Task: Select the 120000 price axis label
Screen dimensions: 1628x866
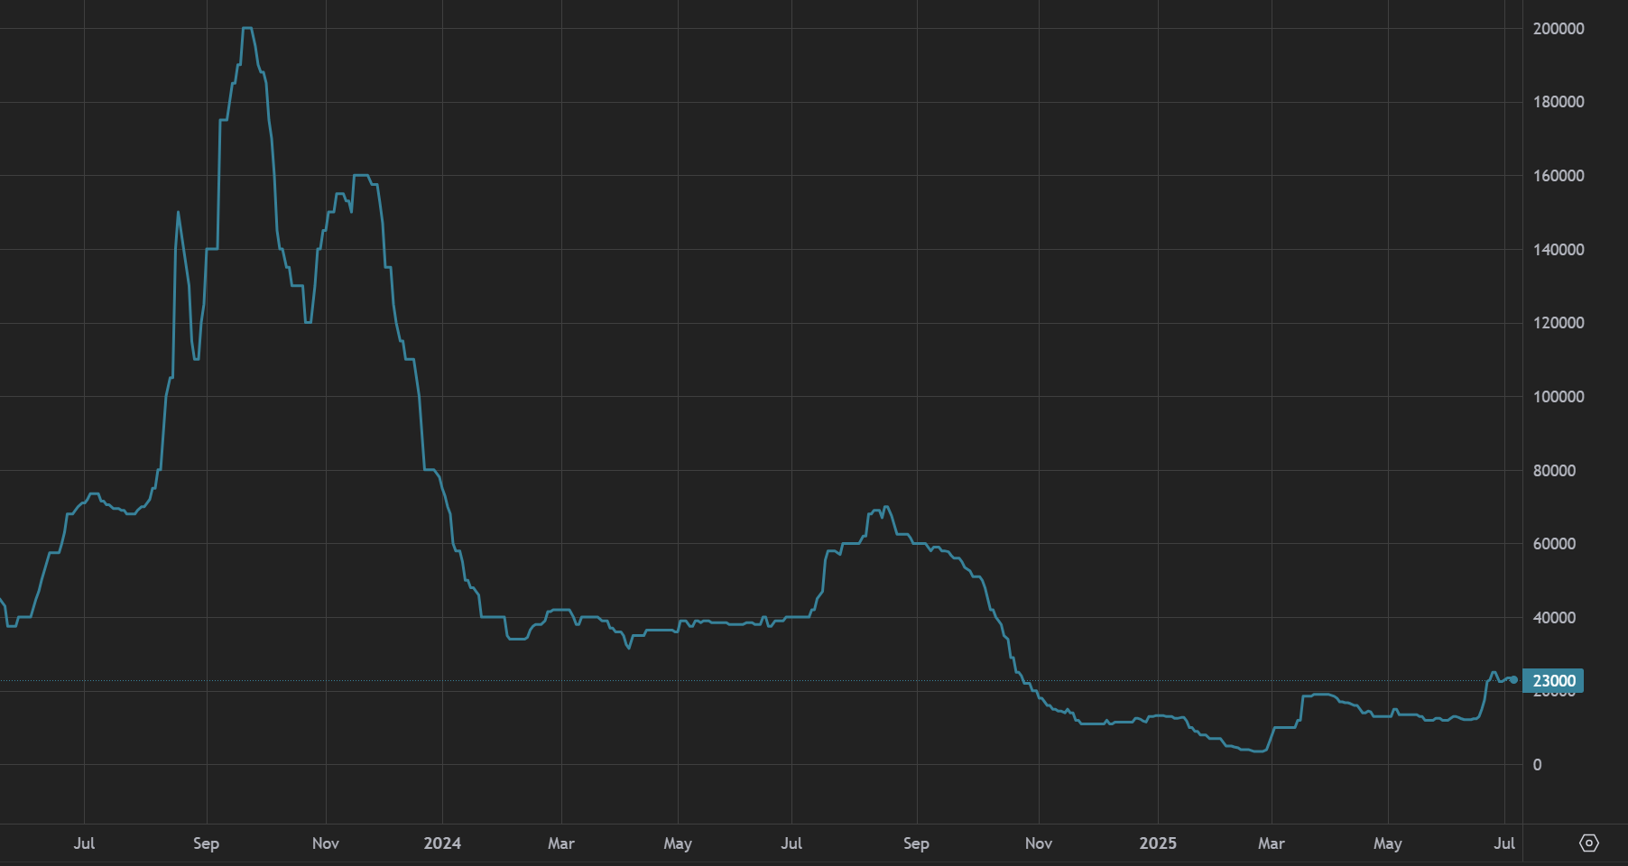Action: pos(1559,323)
